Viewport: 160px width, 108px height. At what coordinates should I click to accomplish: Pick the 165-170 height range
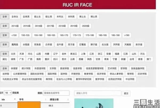(x=64, y=35)
